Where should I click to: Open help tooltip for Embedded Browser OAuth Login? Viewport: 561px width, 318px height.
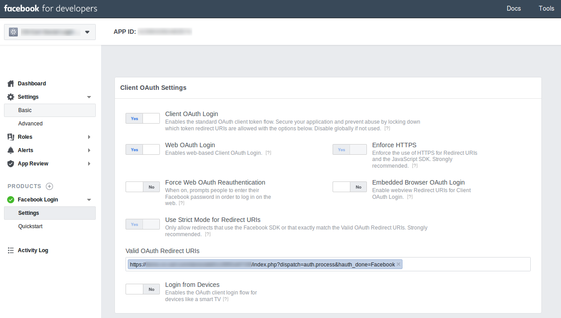pos(410,197)
